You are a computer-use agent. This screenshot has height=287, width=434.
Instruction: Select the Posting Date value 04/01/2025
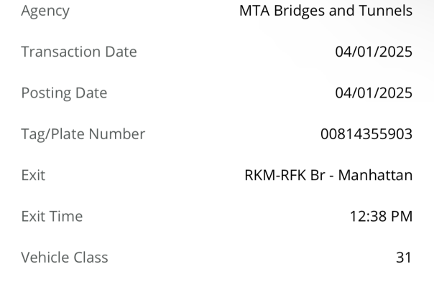[374, 93]
